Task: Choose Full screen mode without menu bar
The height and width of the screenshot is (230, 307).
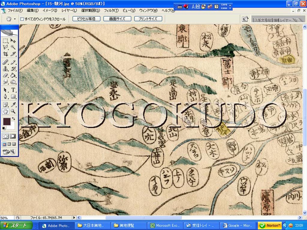Action: [14, 144]
